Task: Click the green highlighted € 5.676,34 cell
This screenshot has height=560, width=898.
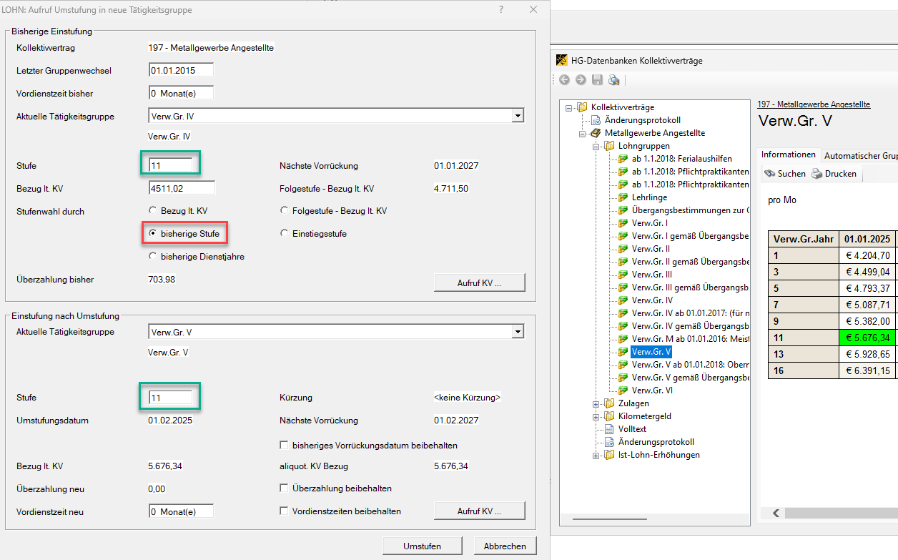Action: coord(868,338)
